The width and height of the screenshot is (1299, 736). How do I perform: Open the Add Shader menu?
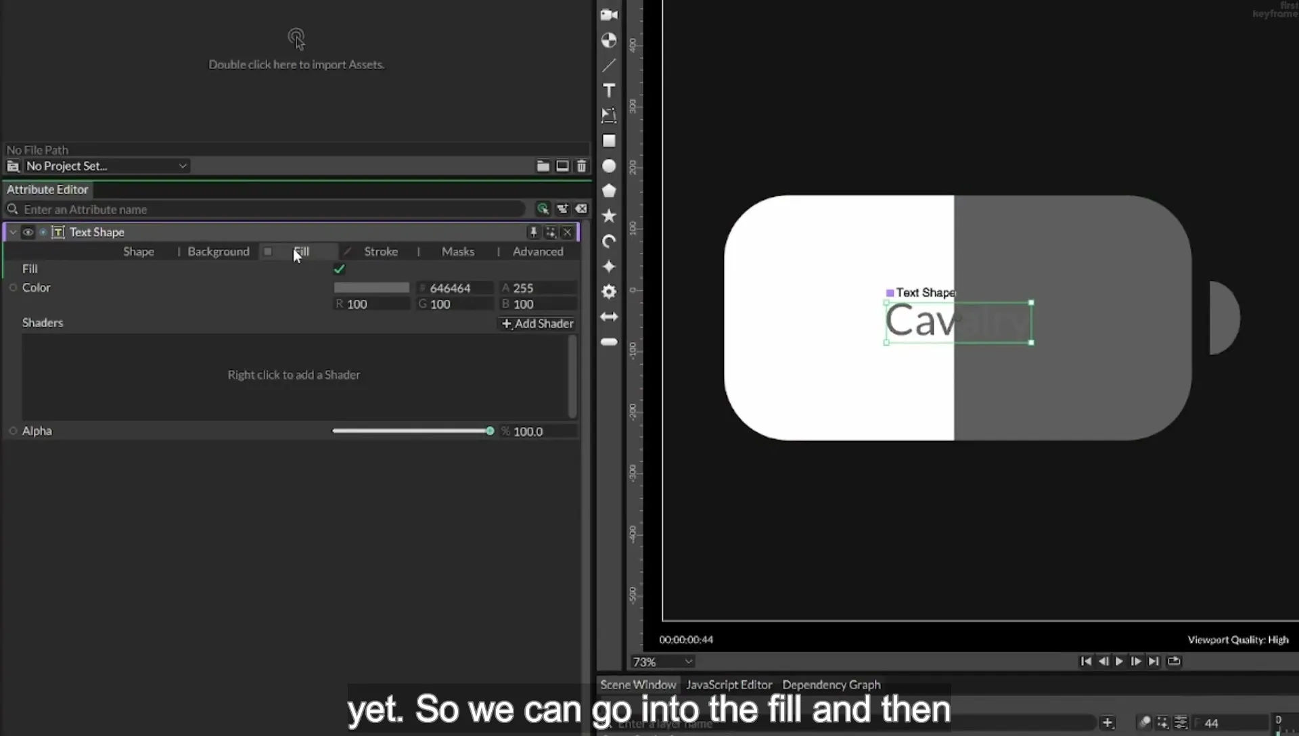pyautogui.click(x=537, y=323)
